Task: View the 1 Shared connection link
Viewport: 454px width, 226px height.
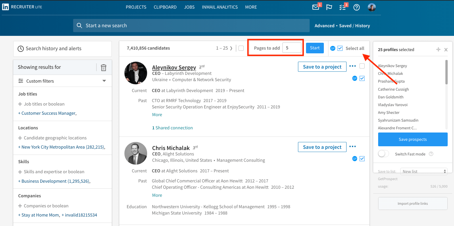Action: point(172,128)
